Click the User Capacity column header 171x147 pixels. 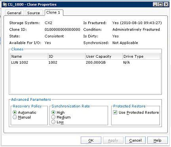104,57
